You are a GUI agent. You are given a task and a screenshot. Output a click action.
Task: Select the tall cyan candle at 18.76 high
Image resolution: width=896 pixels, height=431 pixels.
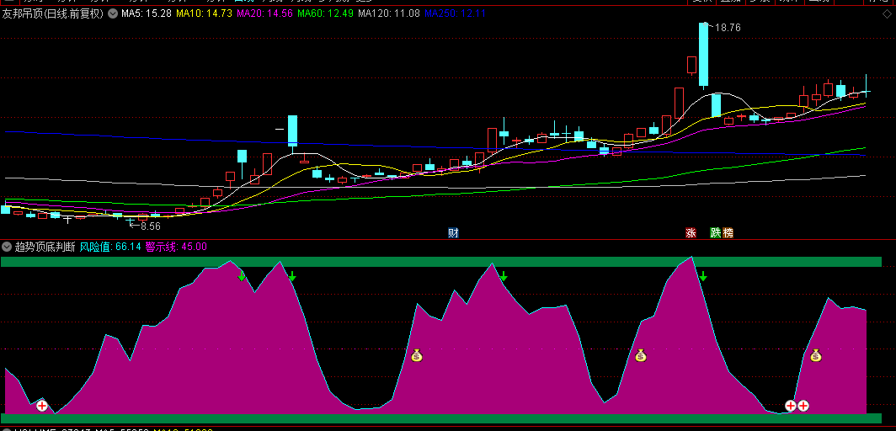click(x=703, y=56)
